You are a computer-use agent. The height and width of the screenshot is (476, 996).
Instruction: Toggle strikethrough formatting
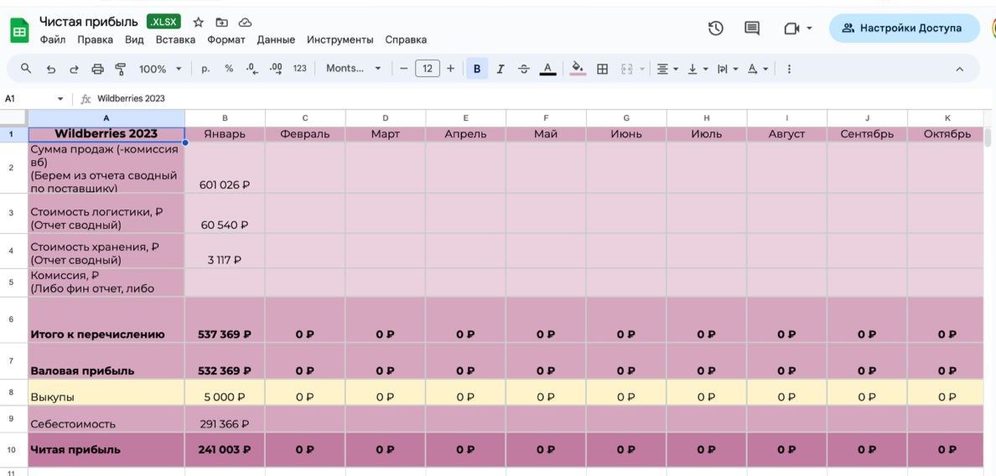click(x=523, y=69)
